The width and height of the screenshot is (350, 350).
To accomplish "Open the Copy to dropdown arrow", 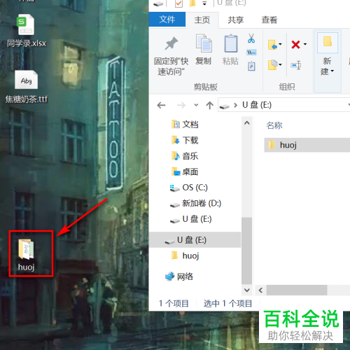I will pyautogui.click(x=280, y=64).
